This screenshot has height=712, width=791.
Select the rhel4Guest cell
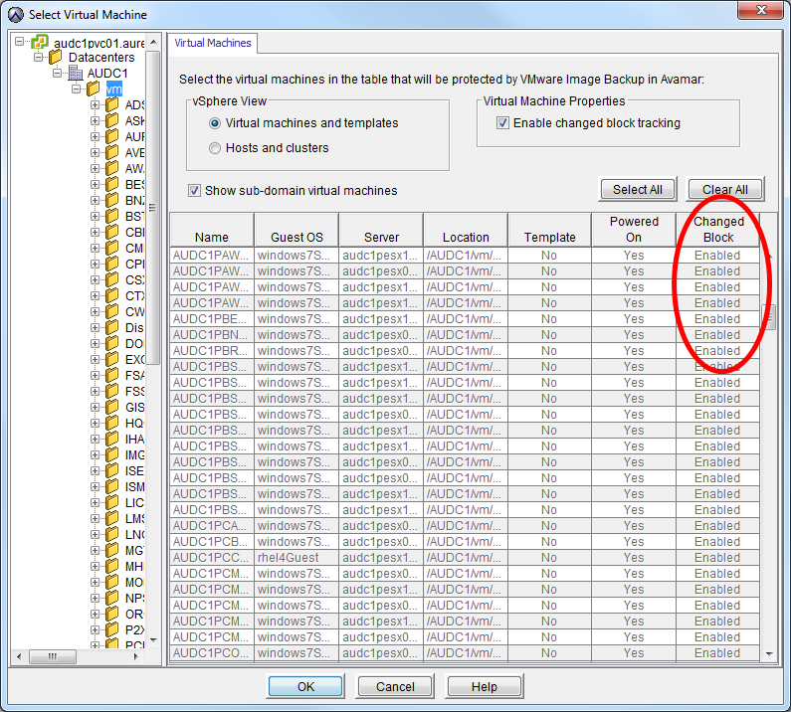(x=297, y=558)
